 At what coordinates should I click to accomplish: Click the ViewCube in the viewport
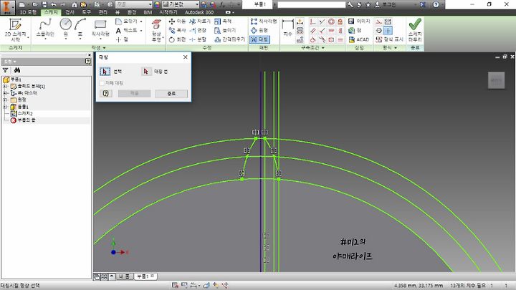point(496,80)
